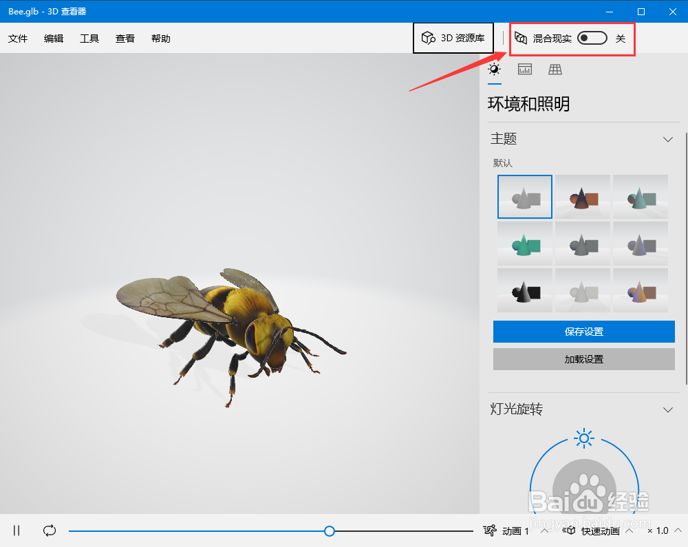Collapse the 主题 section chevron

coord(668,140)
